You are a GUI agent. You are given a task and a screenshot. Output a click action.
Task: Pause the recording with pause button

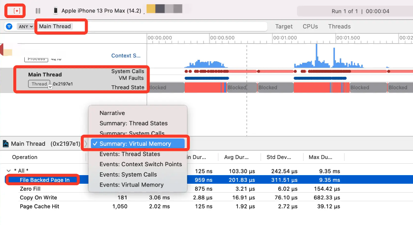[38, 11]
